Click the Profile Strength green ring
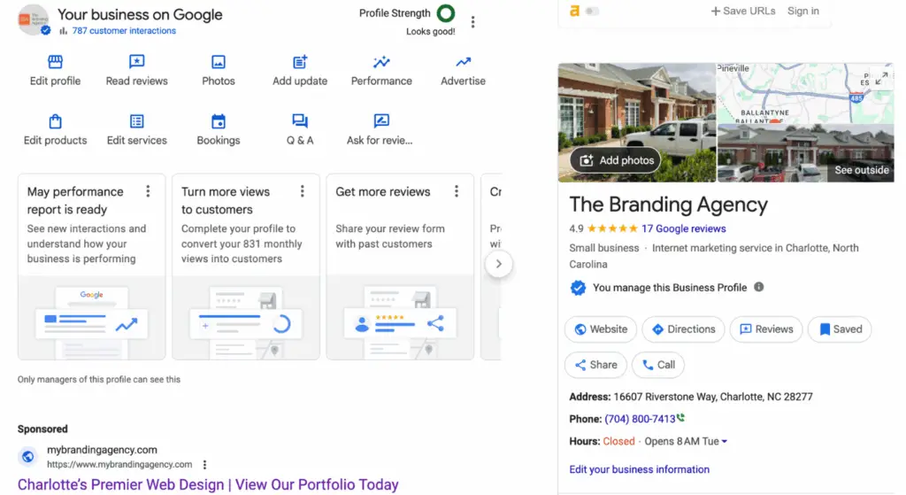The width and height of the screenshot is (906, 495). (446, 12)
